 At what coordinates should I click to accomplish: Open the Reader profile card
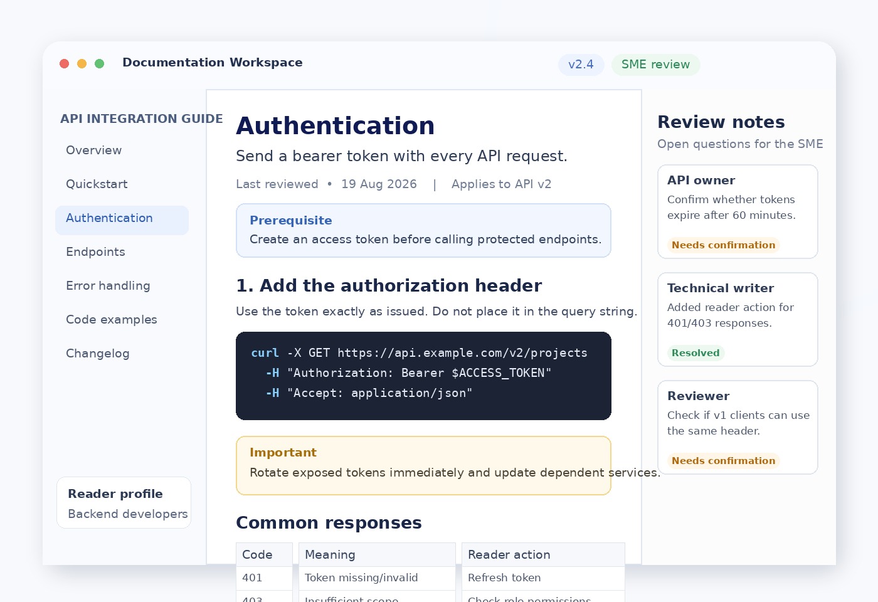coord(124,502)
